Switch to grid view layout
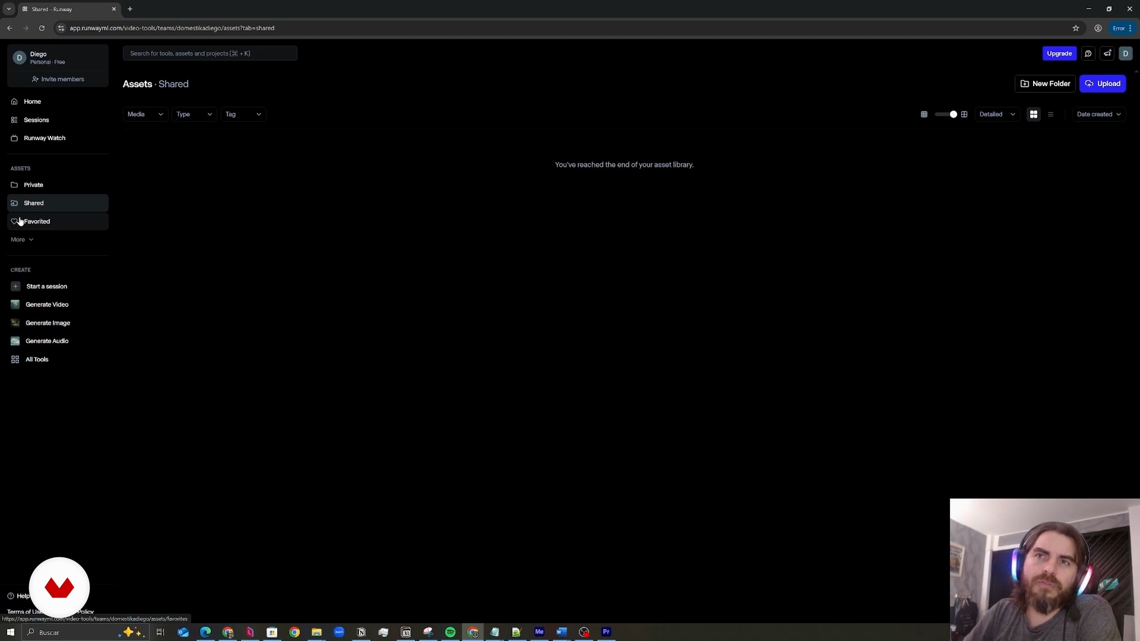Screen dimensions: 1140x641 (x=1034, y=115)
